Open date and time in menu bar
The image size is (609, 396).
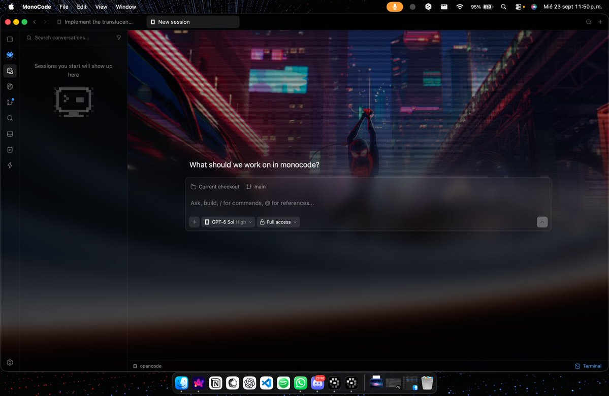[572, 7]
